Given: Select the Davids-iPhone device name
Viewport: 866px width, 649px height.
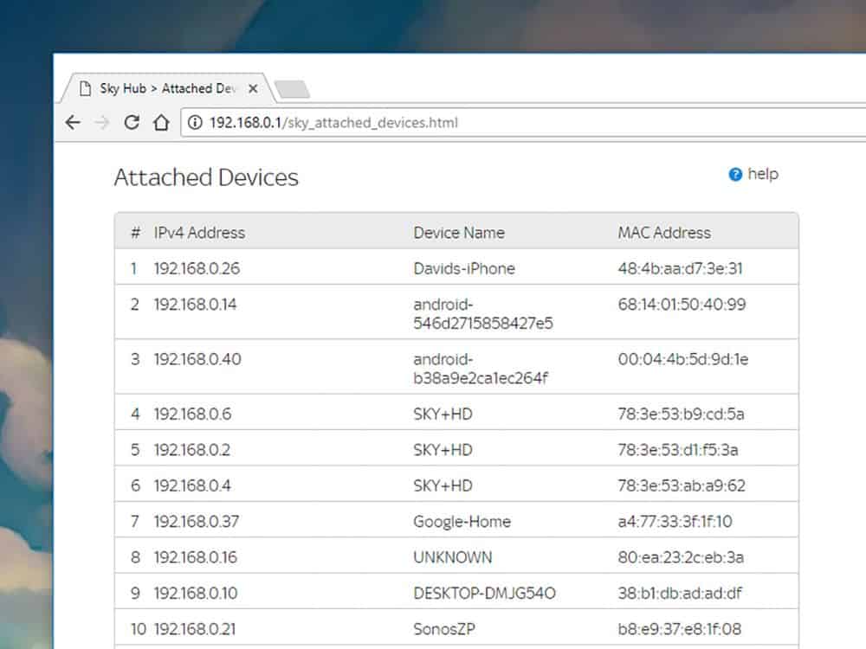Looking at the screenshot, I should 463,268.
